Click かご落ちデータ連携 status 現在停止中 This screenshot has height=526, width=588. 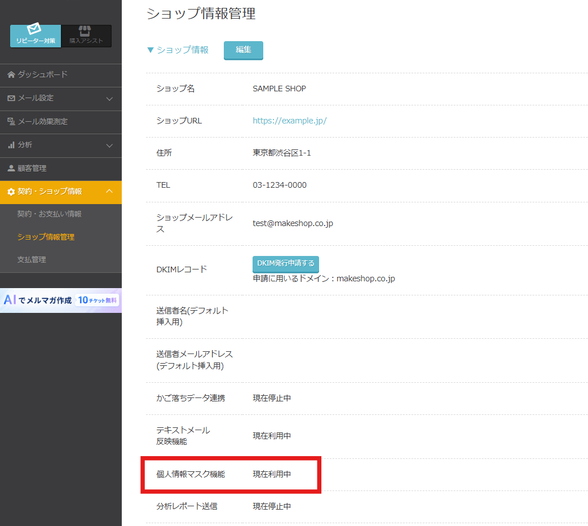[x=272, y=398]
